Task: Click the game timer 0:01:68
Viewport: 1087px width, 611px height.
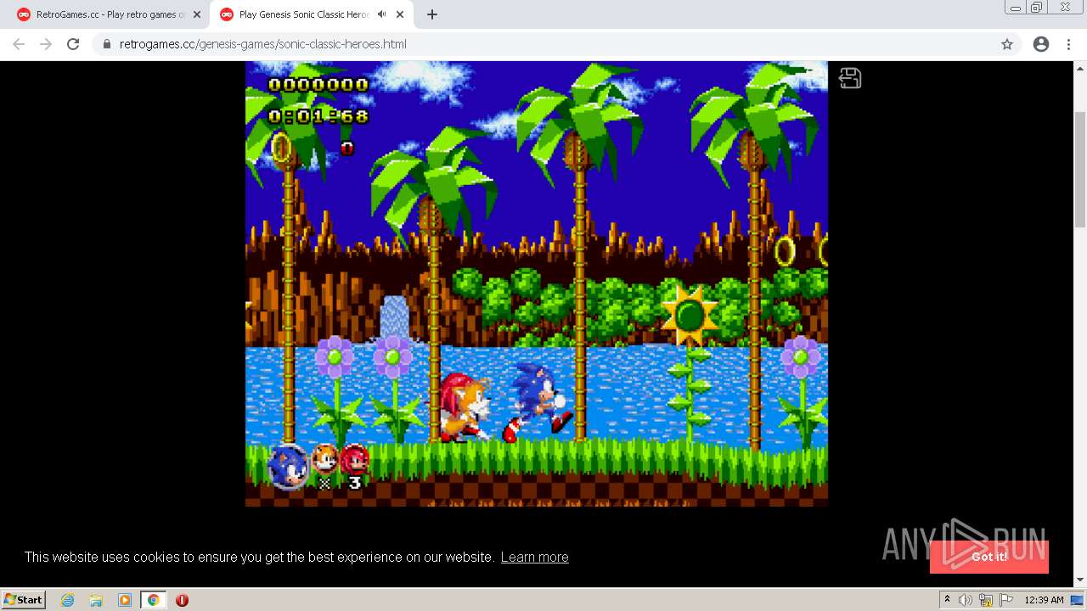Action: 318,116
